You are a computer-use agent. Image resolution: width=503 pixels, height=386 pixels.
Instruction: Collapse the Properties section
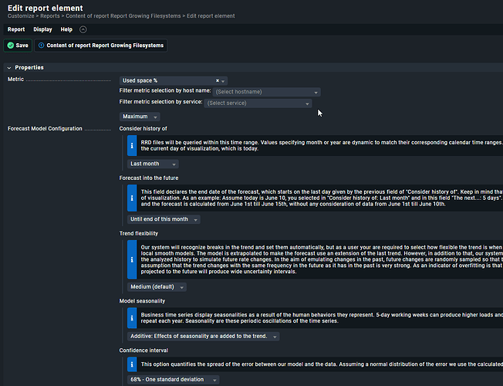pos(10,67)
